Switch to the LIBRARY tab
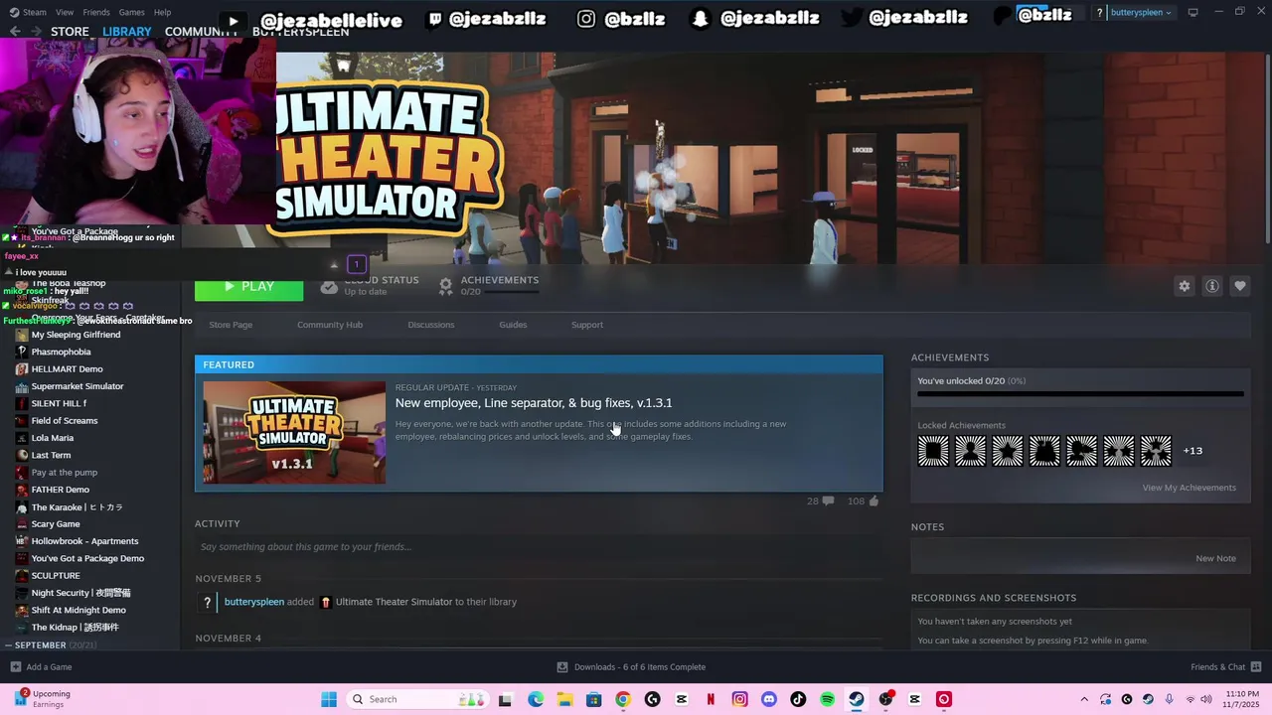1272x715 pixels. coord(127,31)
